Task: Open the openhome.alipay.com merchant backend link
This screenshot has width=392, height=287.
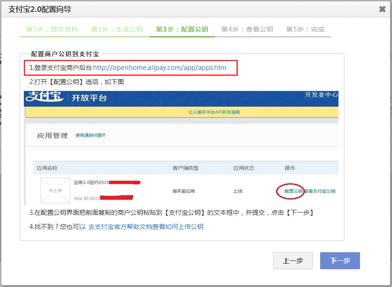Action: (160, 68)
